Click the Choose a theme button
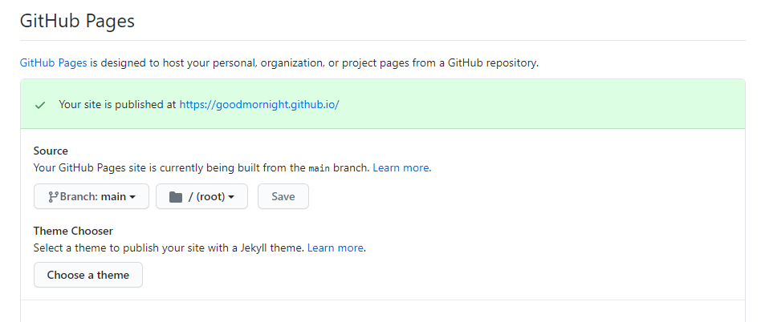 point(88,275)
